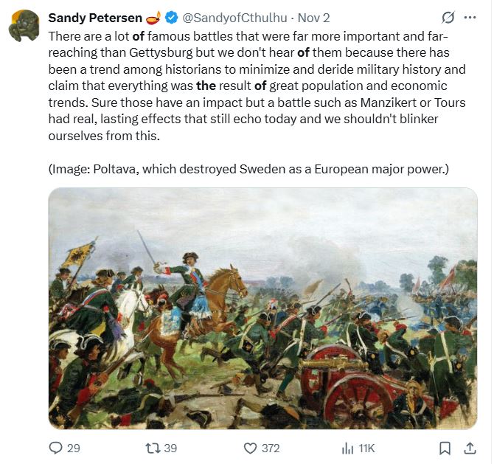The image size is (494, 464).
Task: Open the Nov 2 post timestamp
Action: [x=313, y=18]
